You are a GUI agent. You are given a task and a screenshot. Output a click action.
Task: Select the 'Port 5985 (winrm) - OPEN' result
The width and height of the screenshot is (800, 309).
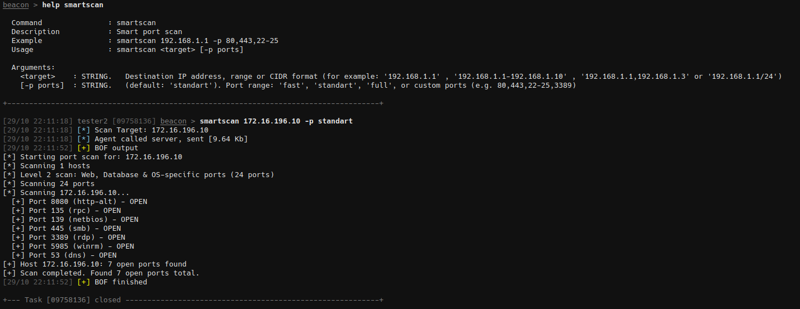point(81,246)
